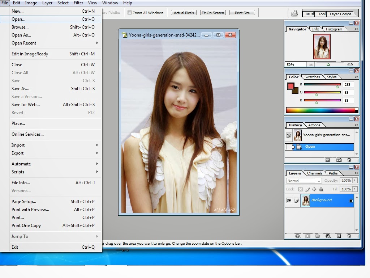
Task: Open the Filter menu
Action: click(78, 3)
